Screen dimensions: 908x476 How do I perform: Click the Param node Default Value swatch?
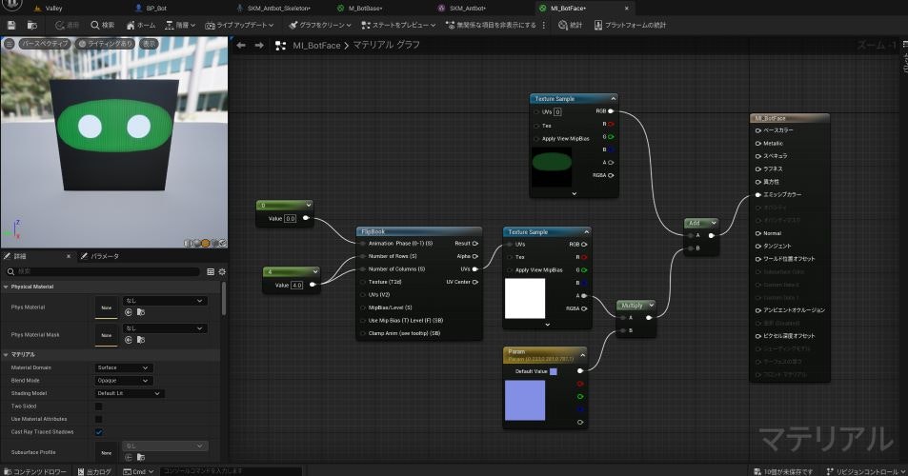[x=554, y=371]
